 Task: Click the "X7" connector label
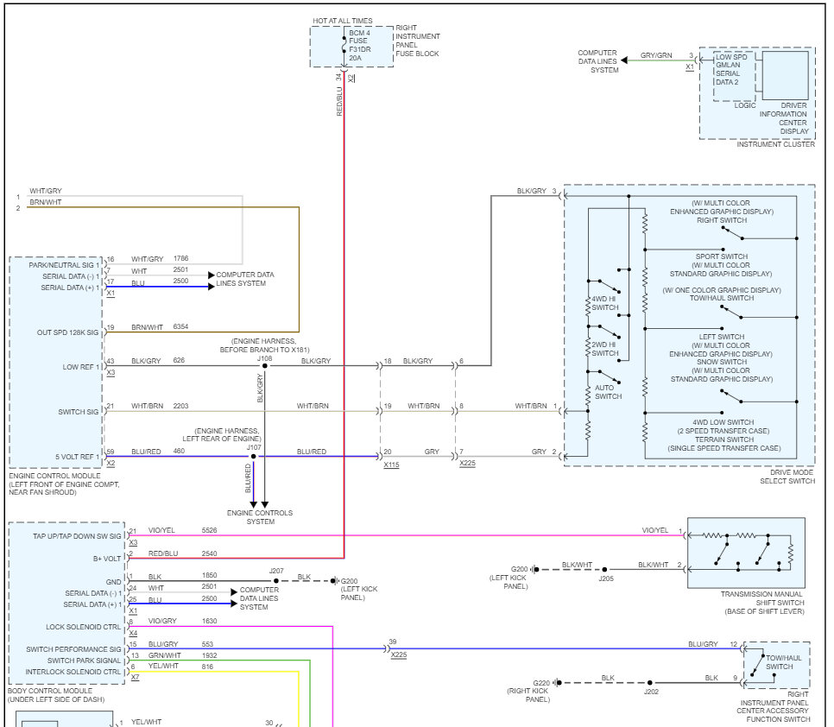135,678
